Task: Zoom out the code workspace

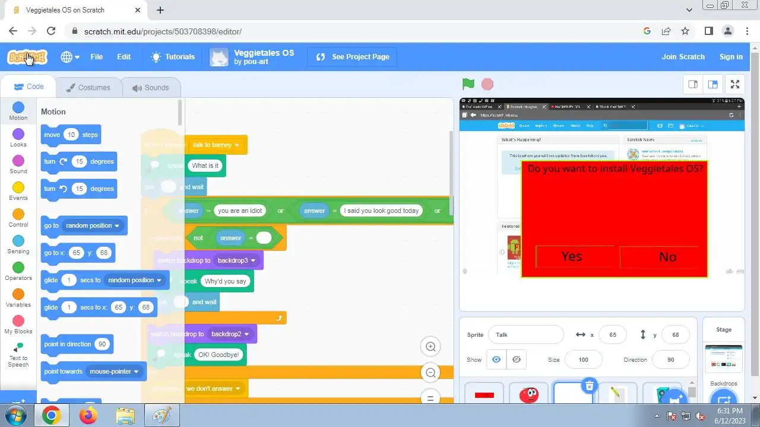Action: tap(431, 372)
